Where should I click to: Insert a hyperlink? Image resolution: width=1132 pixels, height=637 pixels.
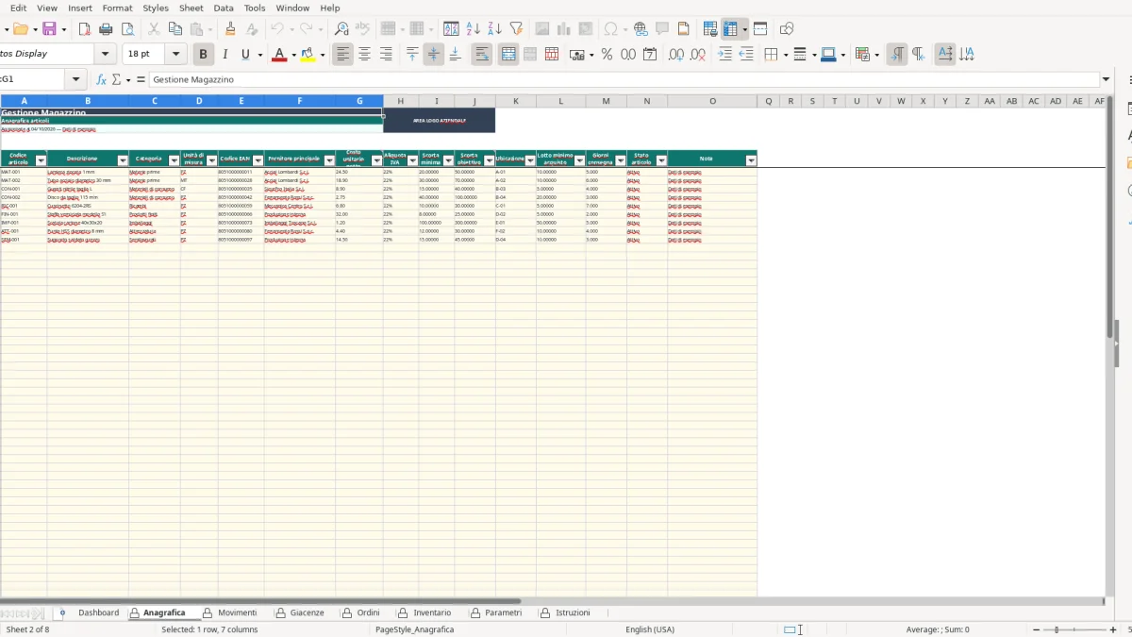(641, 29)
